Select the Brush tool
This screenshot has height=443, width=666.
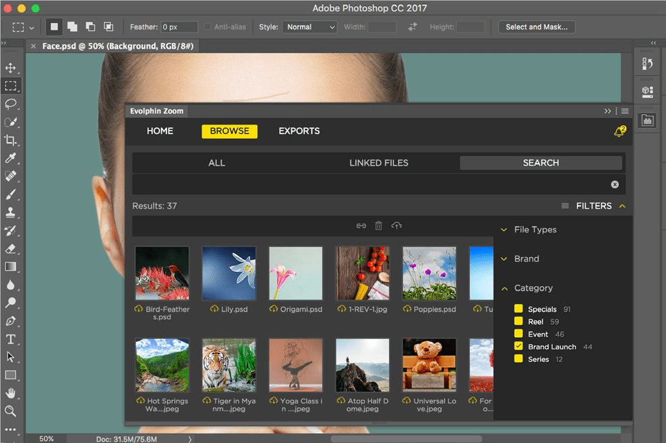pyautogui.click(x=11, y=195)
